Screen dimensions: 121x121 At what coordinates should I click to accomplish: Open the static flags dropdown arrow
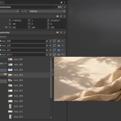tap(65, 7)
